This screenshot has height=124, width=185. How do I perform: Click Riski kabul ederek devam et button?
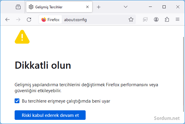(50, 115)
